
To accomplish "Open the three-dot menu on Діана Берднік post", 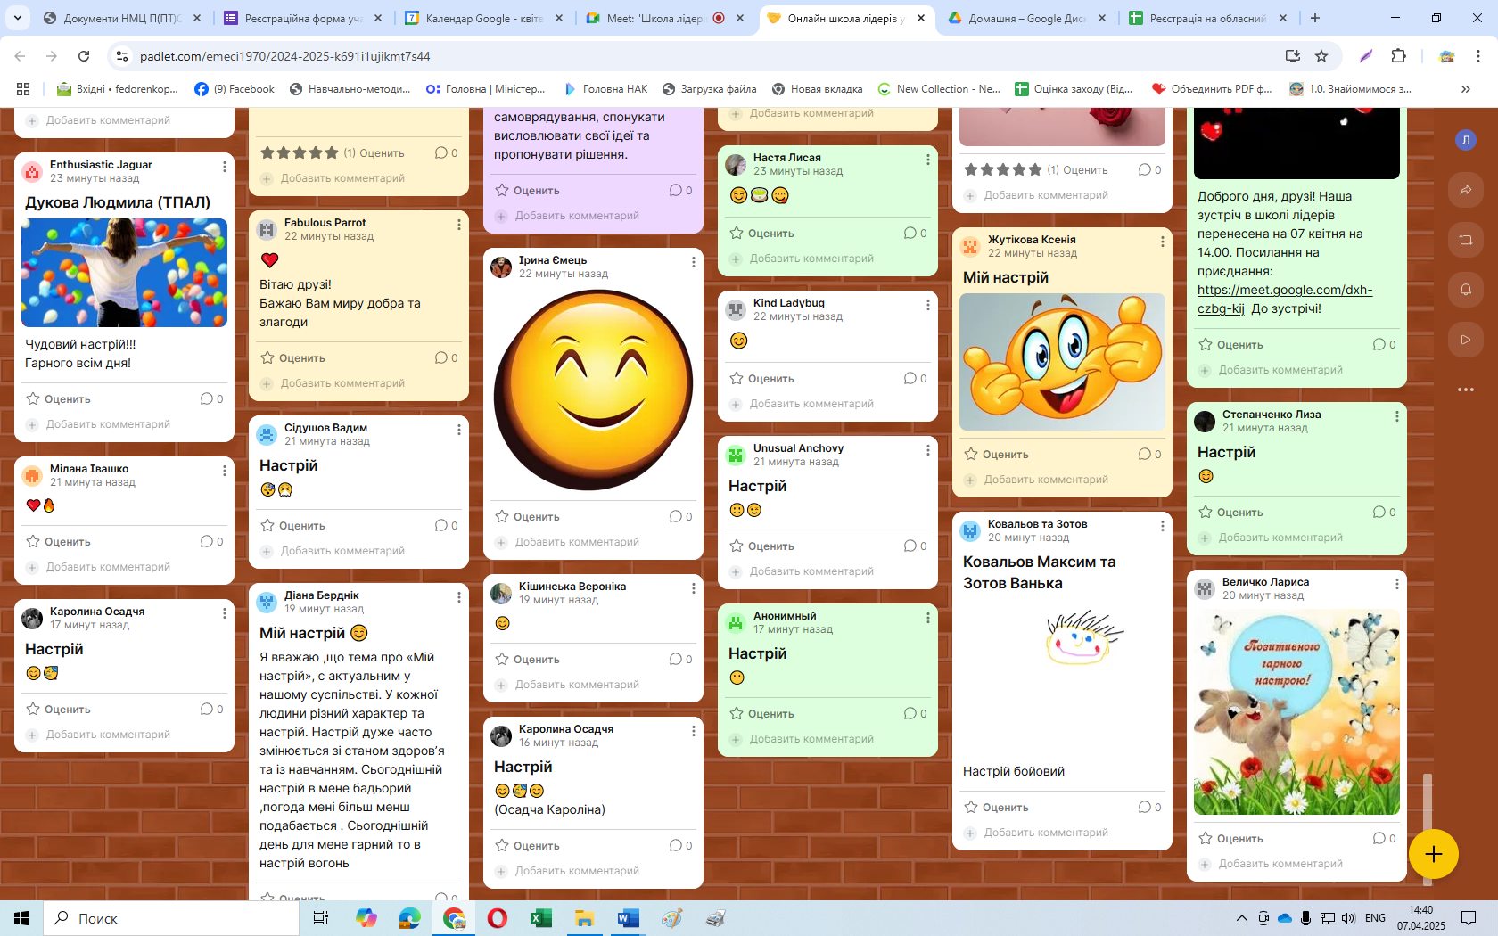I will click(459, 597).
